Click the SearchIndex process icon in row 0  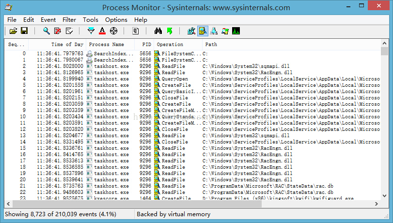tap(89, 54)
